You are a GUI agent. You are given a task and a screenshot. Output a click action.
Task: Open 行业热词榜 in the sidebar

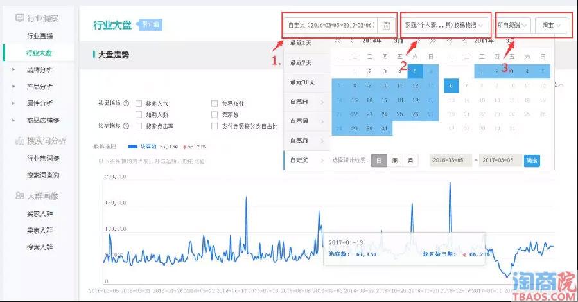point(43,158)
